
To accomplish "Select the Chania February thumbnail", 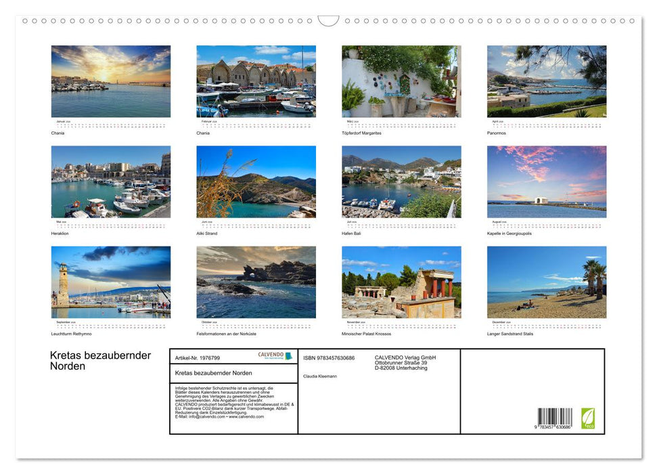I will (x=256, y=81).
